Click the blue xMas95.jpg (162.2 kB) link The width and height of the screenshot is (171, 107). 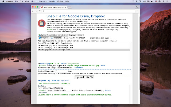tap(50, 64)
